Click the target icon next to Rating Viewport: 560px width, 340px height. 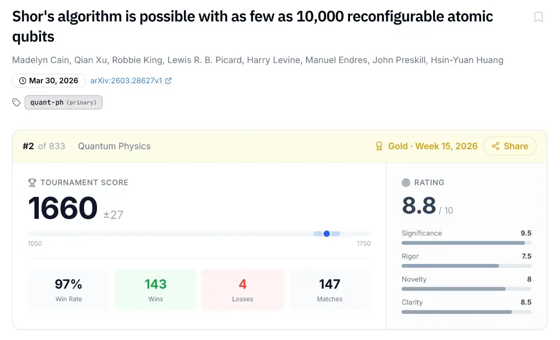pyautogui.click(x=406, y=183)
